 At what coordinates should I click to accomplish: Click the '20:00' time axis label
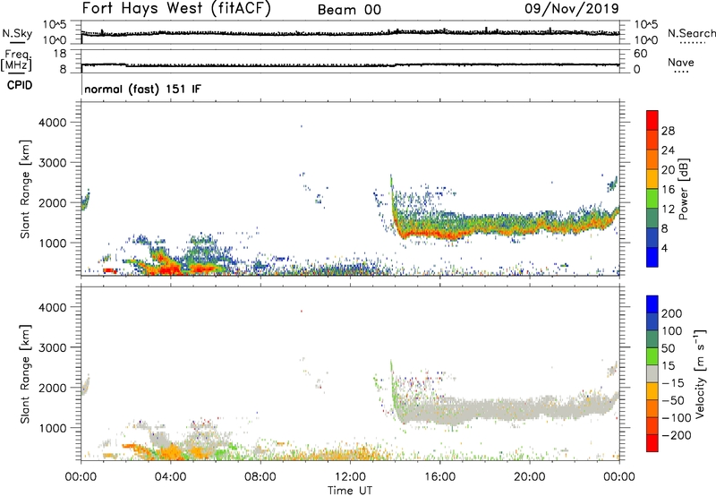(529, 477)
